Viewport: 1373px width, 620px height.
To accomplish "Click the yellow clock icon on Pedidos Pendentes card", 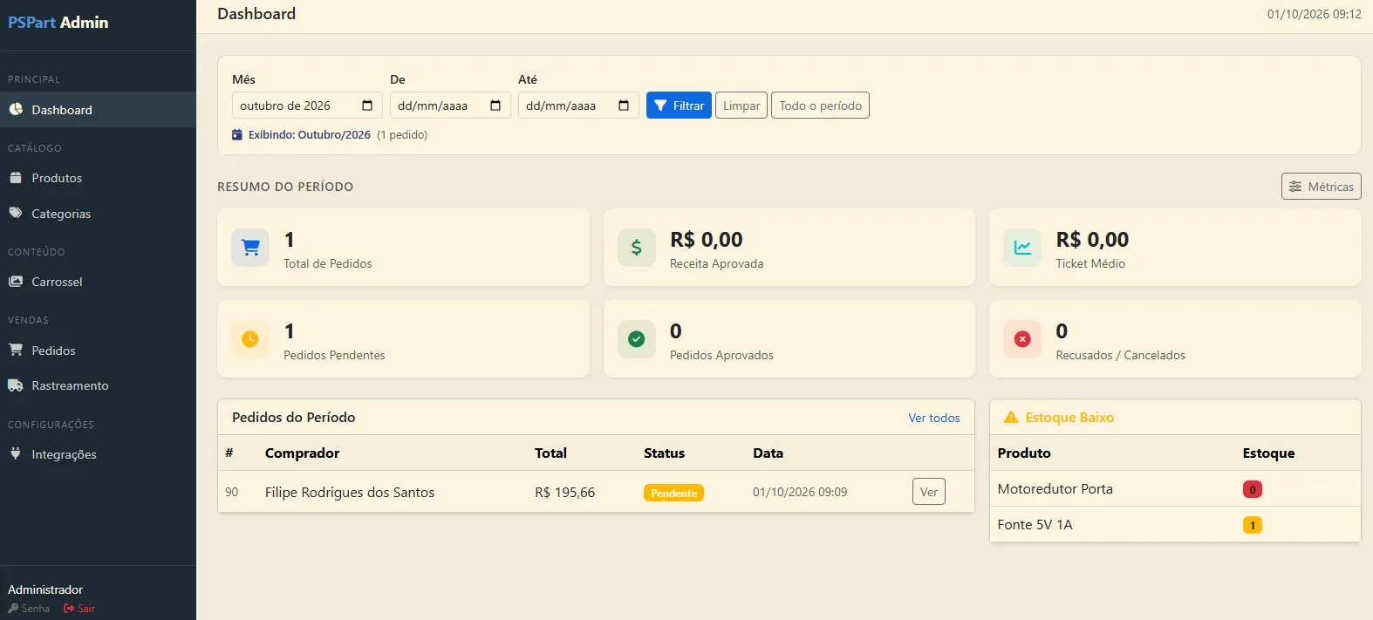I will click(250, 339).
